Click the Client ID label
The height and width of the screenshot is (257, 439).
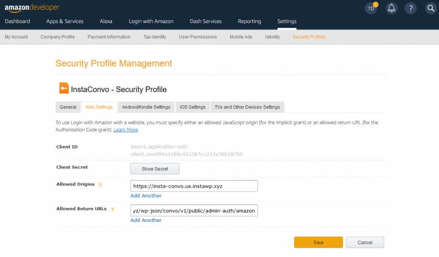pyautogui.click(x=67, y=147)
